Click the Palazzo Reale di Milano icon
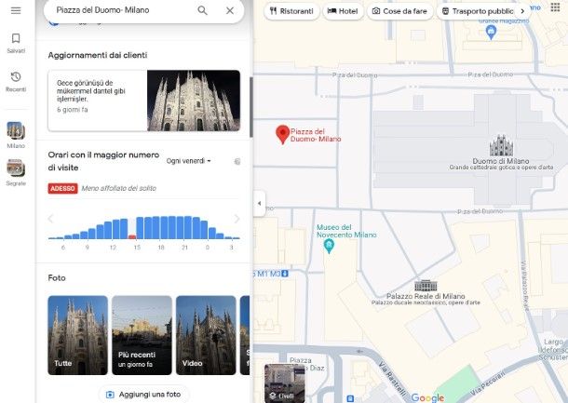The height and width of the screenshot is (403, 568). (426, 286)
